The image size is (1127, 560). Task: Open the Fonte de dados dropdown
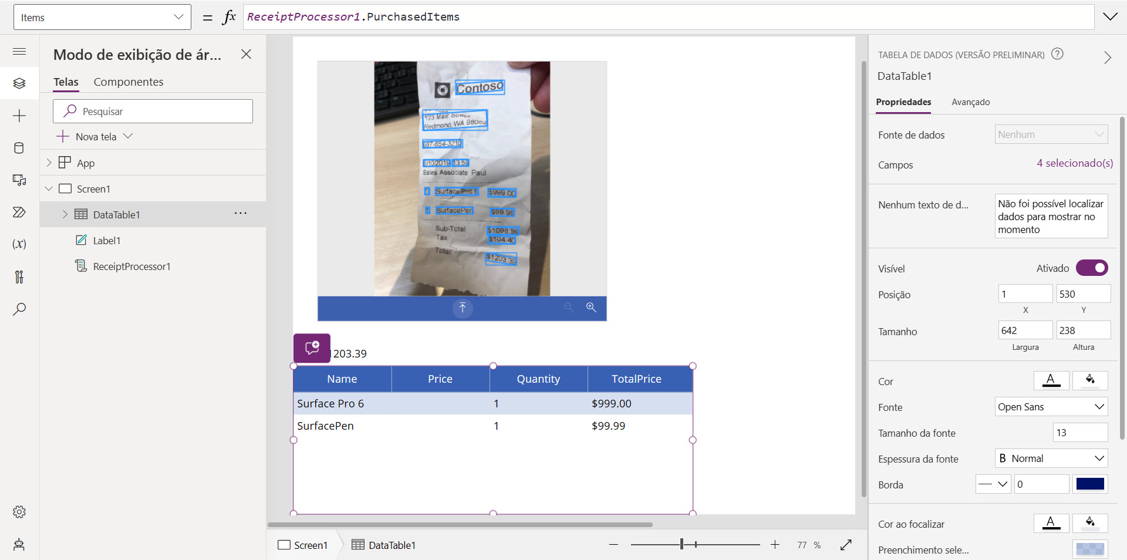(x=1051, y=134)
